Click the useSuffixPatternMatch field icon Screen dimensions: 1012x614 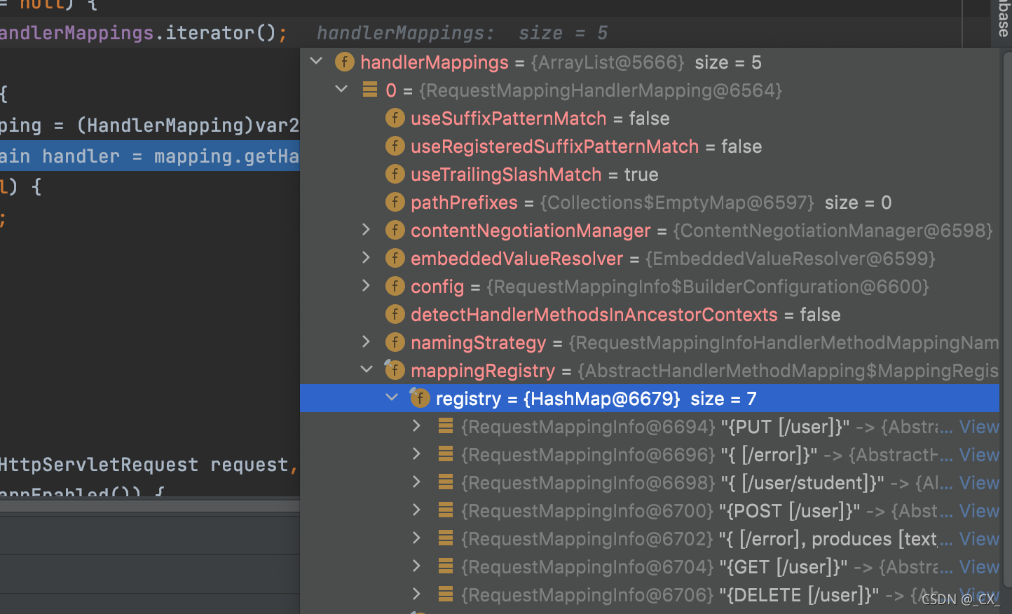(395, 118)
